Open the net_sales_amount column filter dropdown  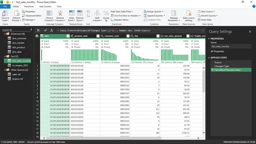pyautogui.click(x=188, y=36)
